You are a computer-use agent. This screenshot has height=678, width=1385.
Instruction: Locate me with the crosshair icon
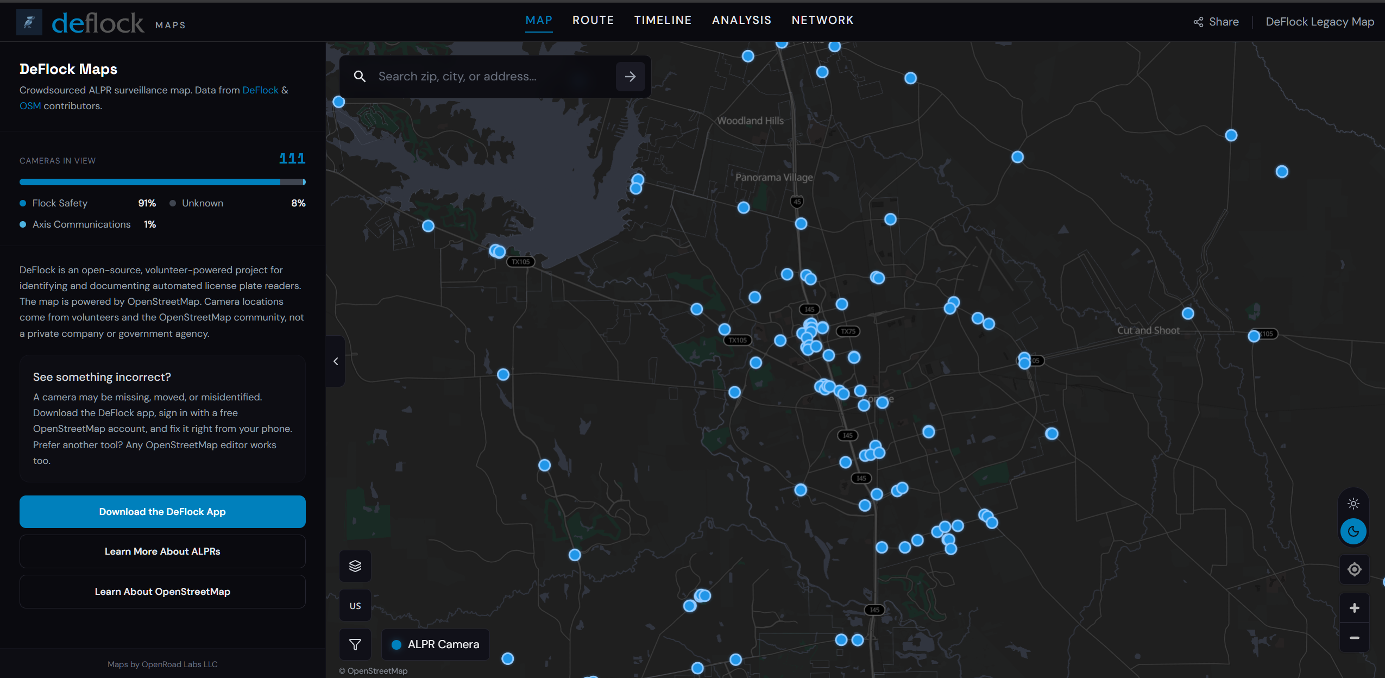(1355, 569)
